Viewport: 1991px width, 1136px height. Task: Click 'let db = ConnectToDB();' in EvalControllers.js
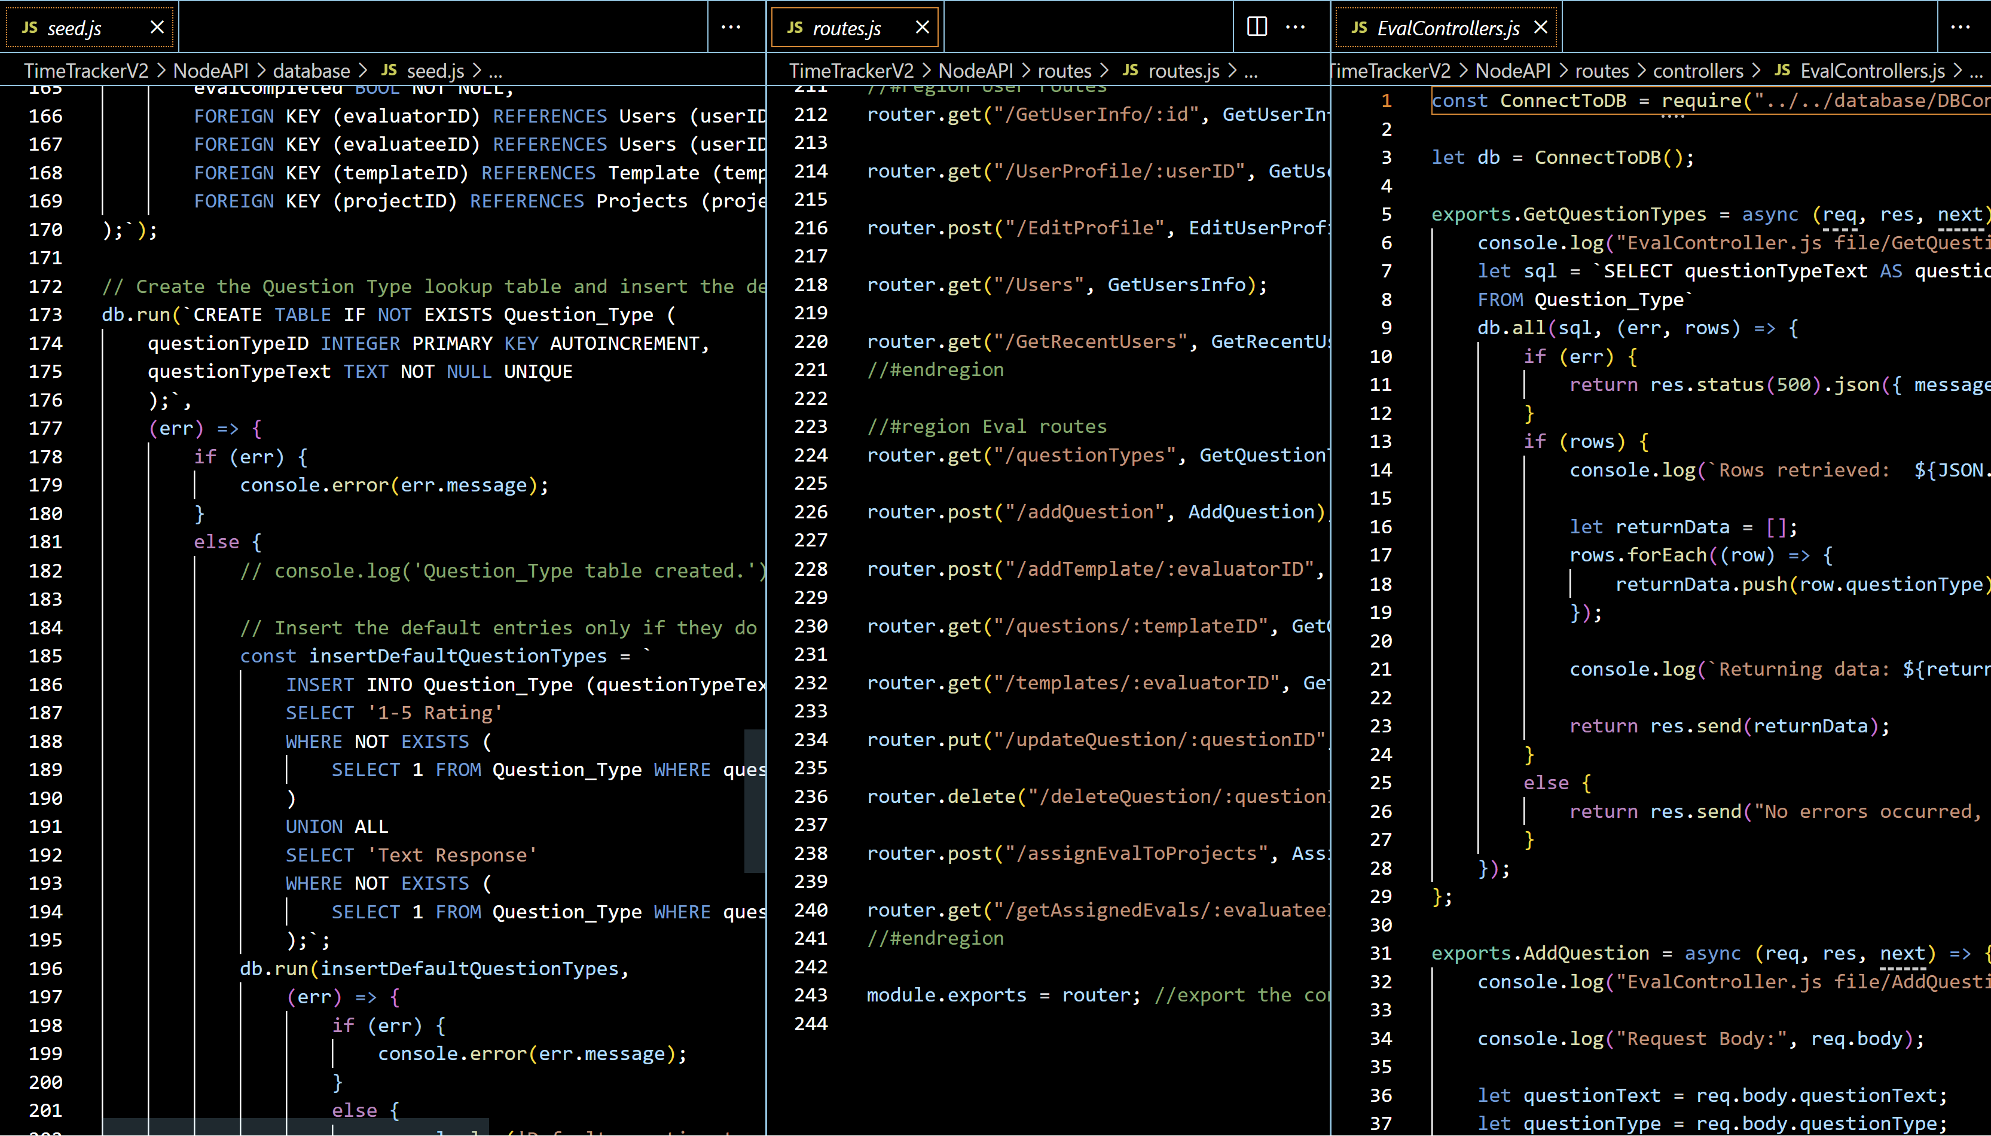point(1563,158)
